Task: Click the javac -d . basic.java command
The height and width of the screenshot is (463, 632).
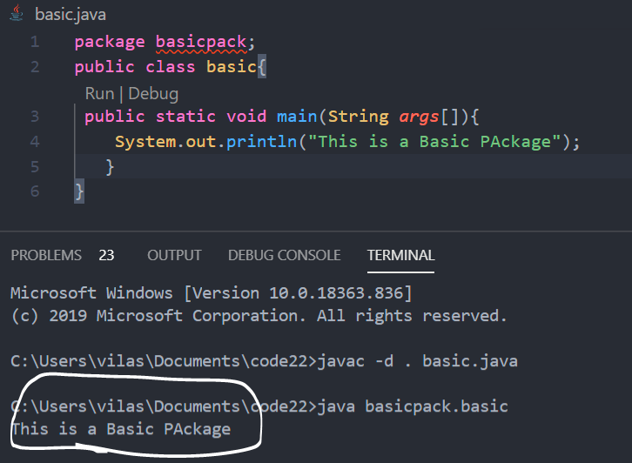Action: (418, 361)
